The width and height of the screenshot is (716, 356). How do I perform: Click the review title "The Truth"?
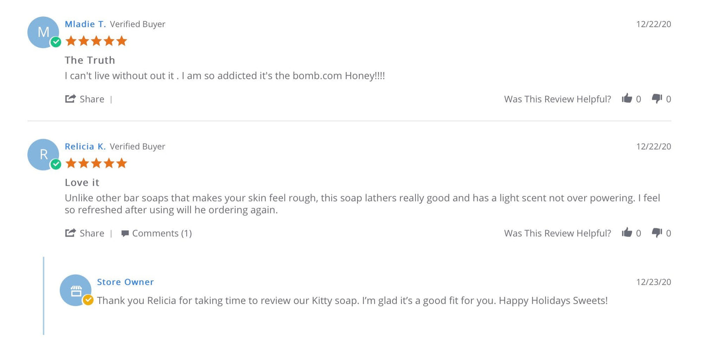click(90, 60)
